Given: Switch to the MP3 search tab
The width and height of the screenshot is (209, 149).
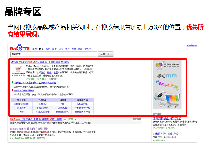Looking at the screenshot, I should [x=61, y=49].
